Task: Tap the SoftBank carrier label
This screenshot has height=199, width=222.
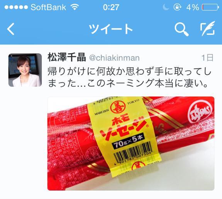Action: 48,7
